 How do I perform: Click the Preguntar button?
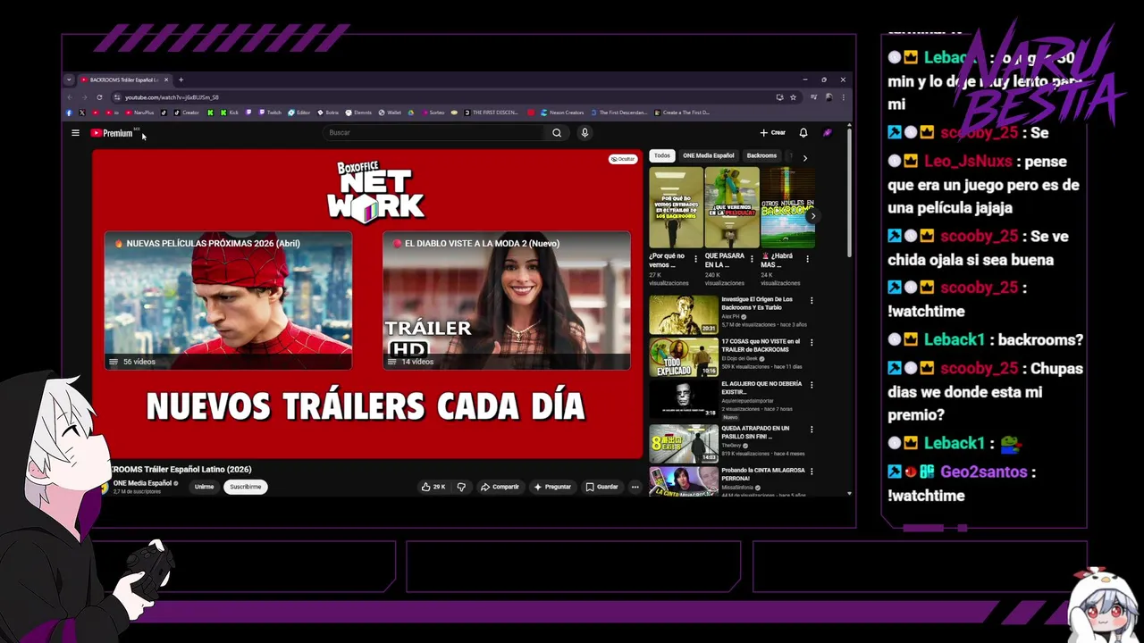[x=552, y=487]
